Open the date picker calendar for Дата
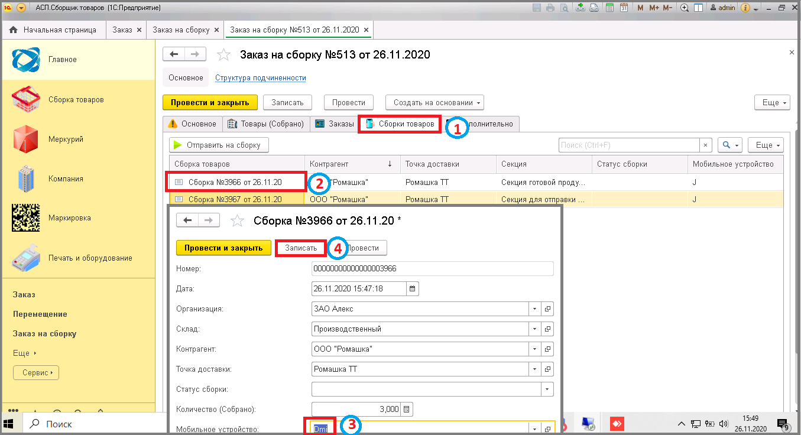801x435 pixels. [x=413, y=289]
